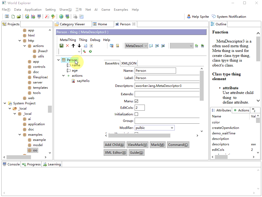Viewport: 262px width, 197px height.
Task: Click inside the Extends text field
Action: click(x=167, y=94)
